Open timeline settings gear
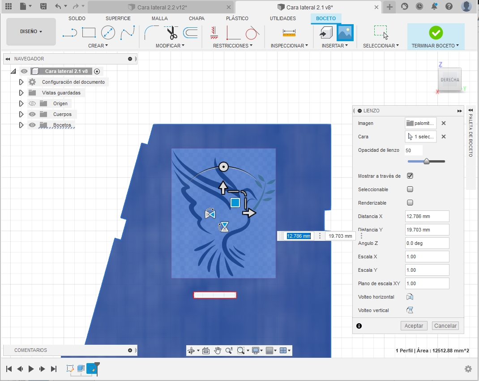 (468, 369)
